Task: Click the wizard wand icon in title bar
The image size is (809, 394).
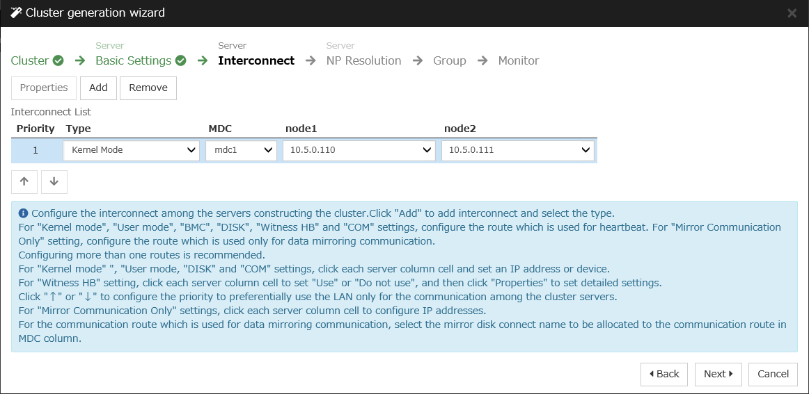Action: tap(16, 13)
